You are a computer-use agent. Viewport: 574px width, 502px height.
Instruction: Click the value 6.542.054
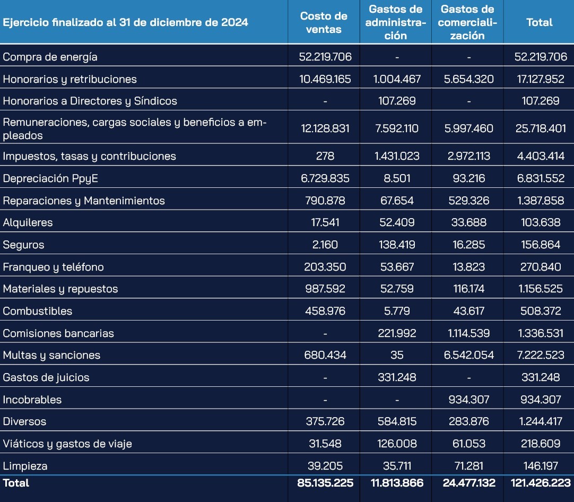click(468, 355)
